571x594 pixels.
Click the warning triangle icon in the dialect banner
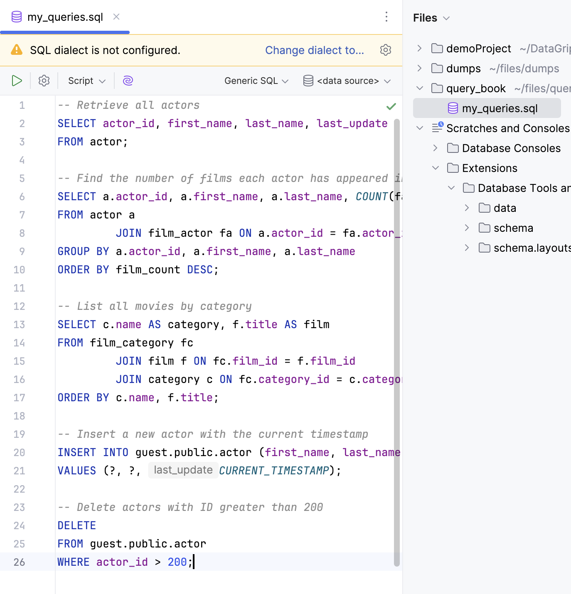pyautogui.click(x=17, y=50)
